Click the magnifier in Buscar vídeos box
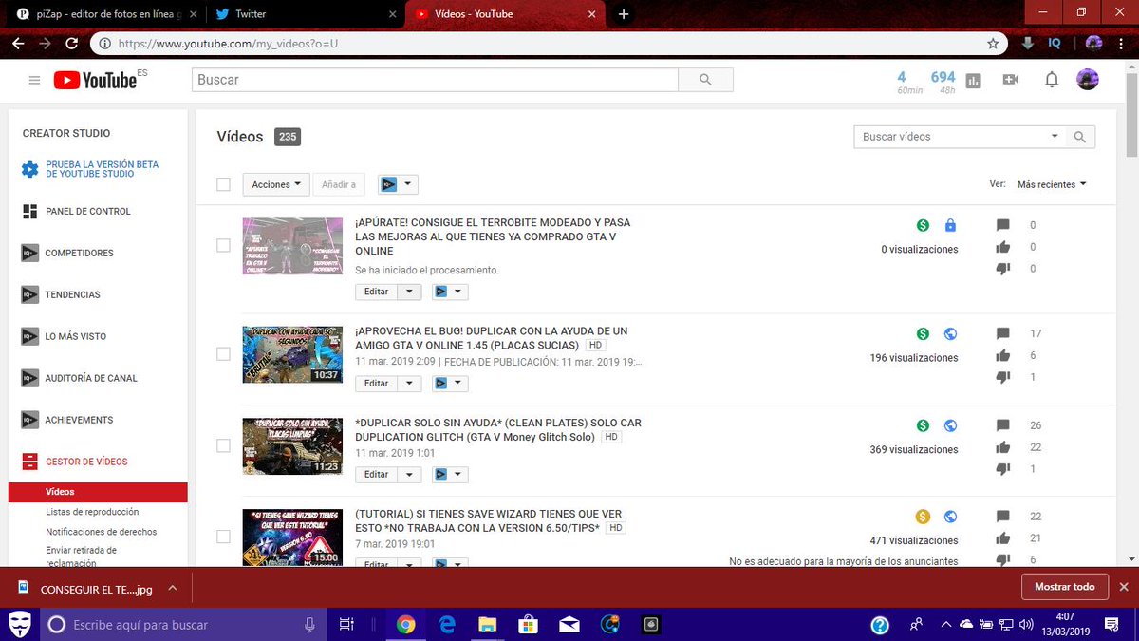This screenshot has height=641, width=1139. coord(1080,137)
